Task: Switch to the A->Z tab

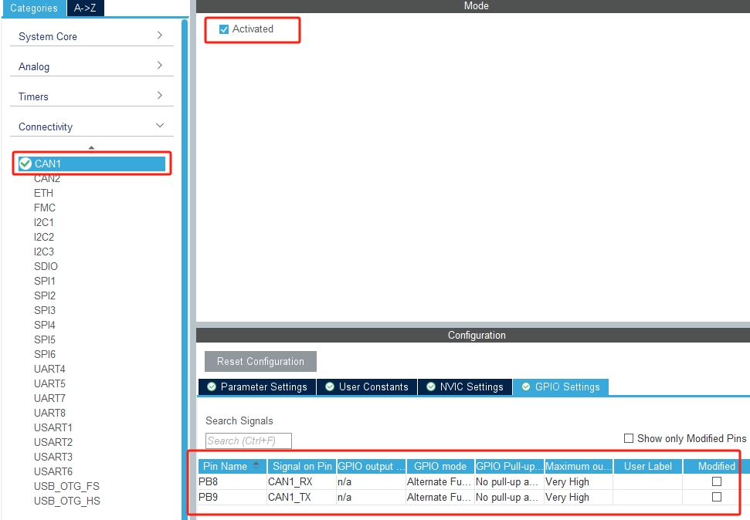Action: (x=85, y=8)
